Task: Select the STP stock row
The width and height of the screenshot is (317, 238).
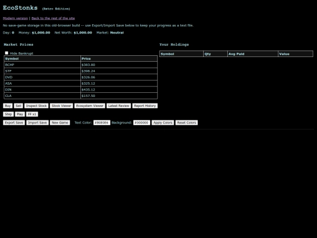Action: [x=80, y=71]
